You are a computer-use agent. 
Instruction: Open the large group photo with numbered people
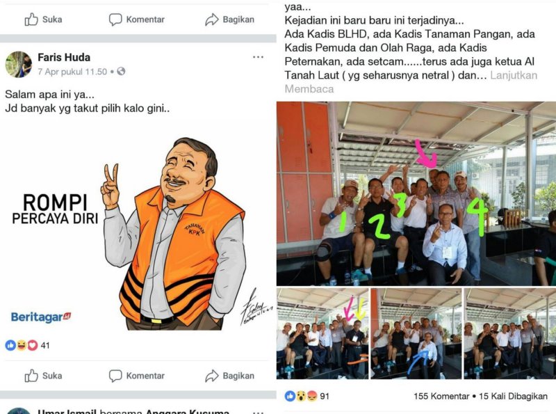[416, 193]
